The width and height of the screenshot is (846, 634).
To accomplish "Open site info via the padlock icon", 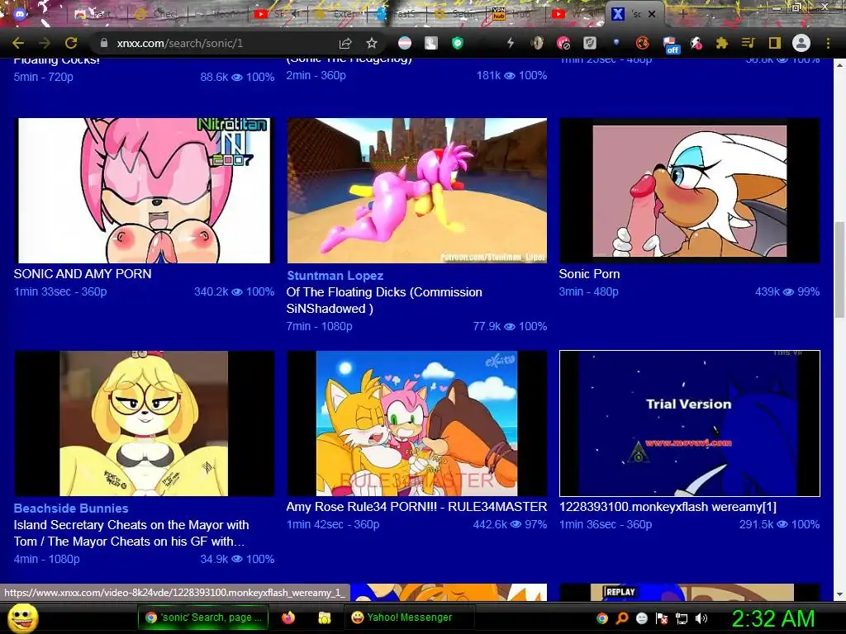I will coord(104,43).
